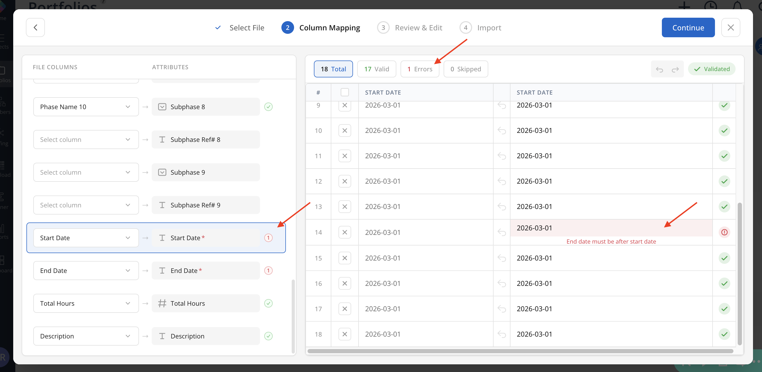Viewport: 762px width, 372px height.
Task: Toggle skip box for row 10
Action: click(x=344, y=131)
